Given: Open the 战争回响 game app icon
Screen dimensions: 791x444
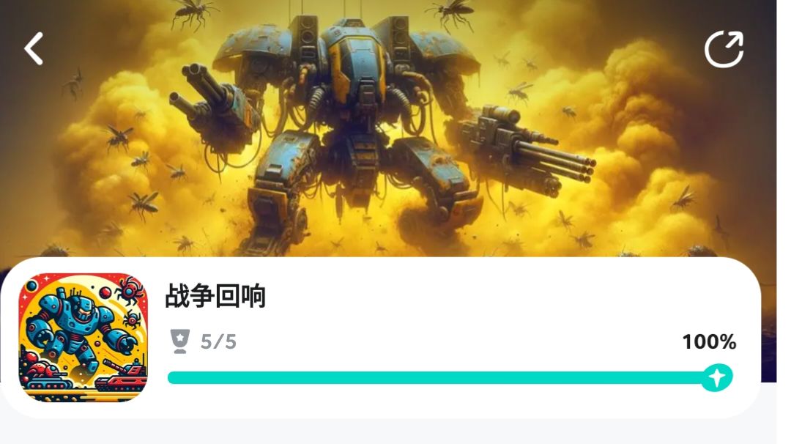Looking at the screenshot, I should [x=83, y=338].
